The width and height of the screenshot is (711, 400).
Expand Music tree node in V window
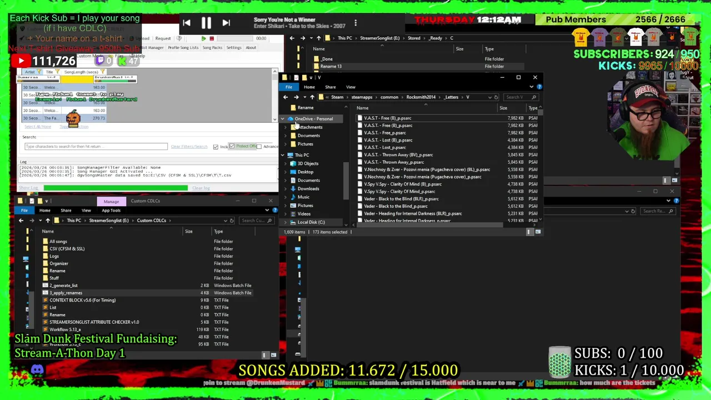click(287, 197)
